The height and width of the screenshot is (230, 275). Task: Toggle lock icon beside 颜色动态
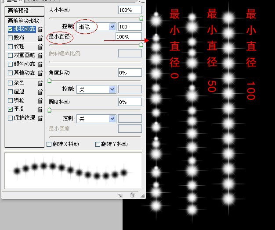[40, 64]
